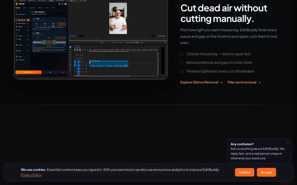The height and width of the screenshot is (185, 297).
Task: Click the program monitor scrub bar
Action: point(118,40)
